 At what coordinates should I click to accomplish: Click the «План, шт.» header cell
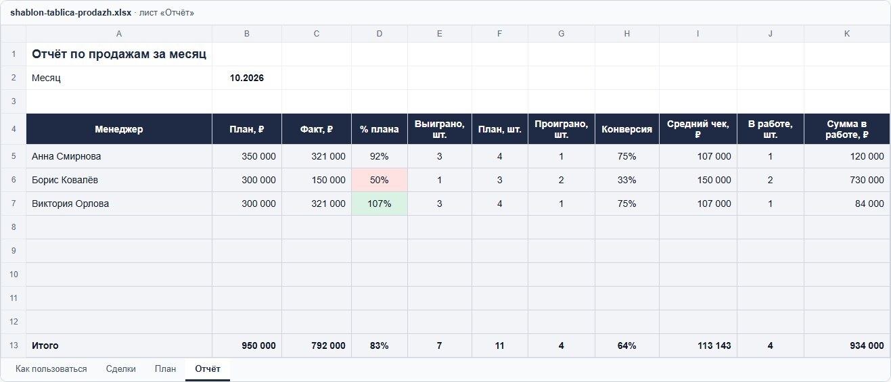coord(500,129)
